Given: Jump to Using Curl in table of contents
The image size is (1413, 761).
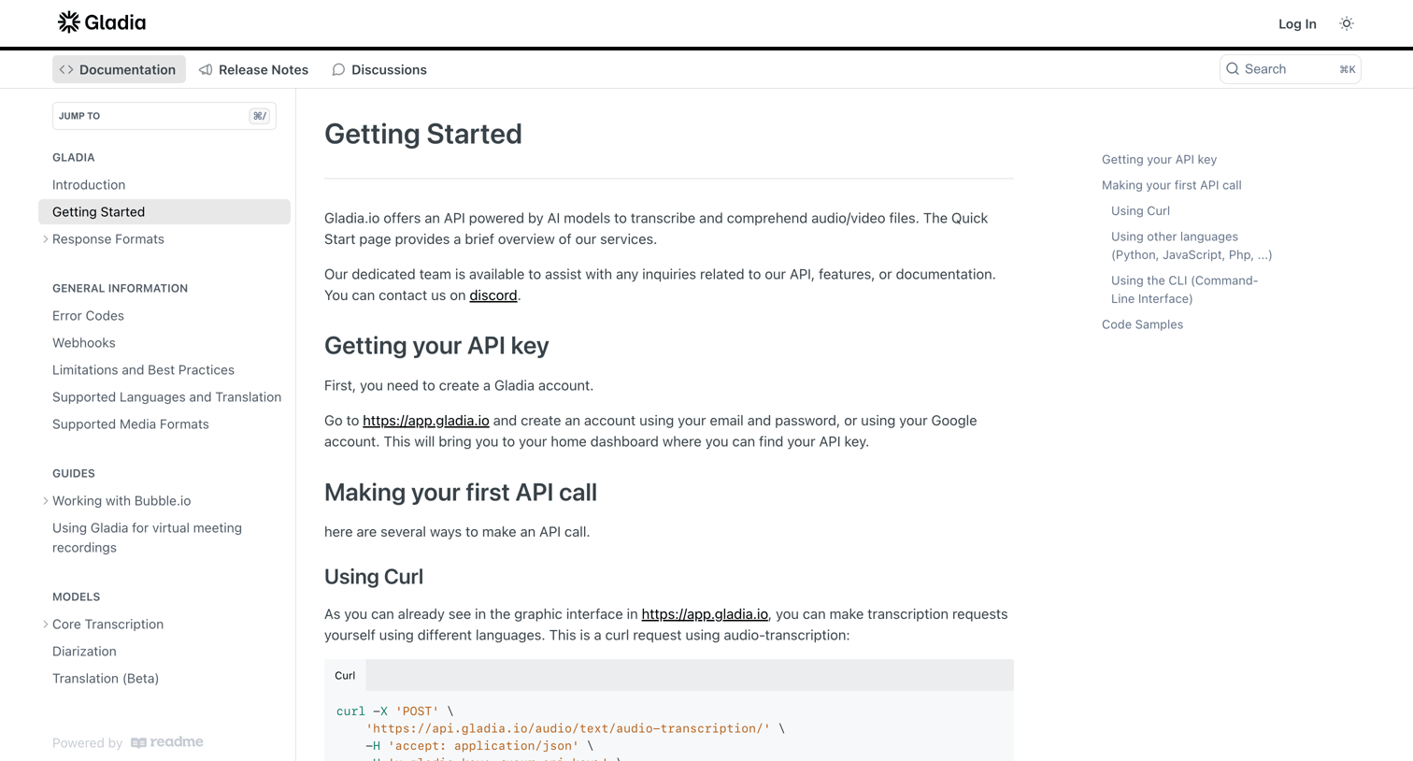Looking at the screenshot, I should (1140, 211).
